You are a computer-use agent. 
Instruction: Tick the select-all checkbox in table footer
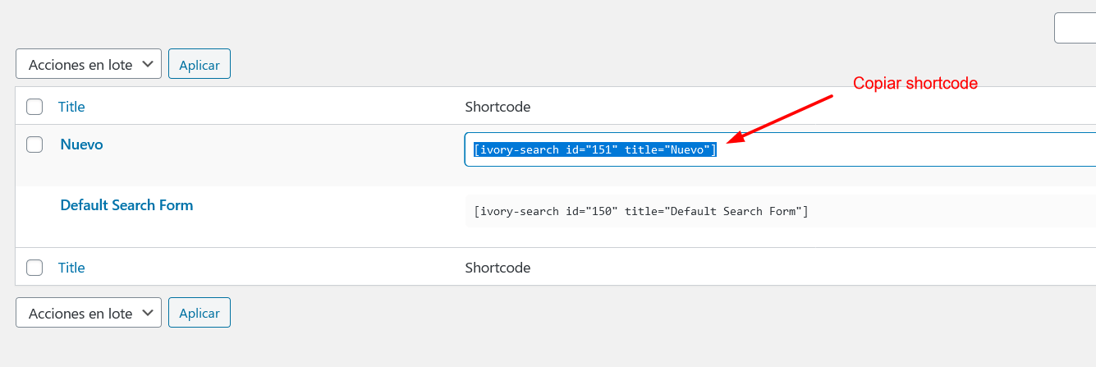34,268
